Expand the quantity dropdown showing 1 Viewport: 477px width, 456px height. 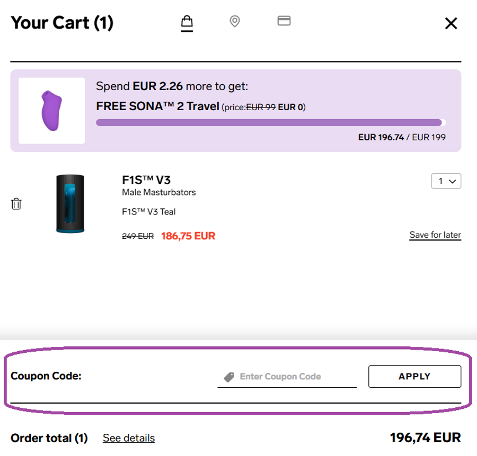click(x=446, y=181)
